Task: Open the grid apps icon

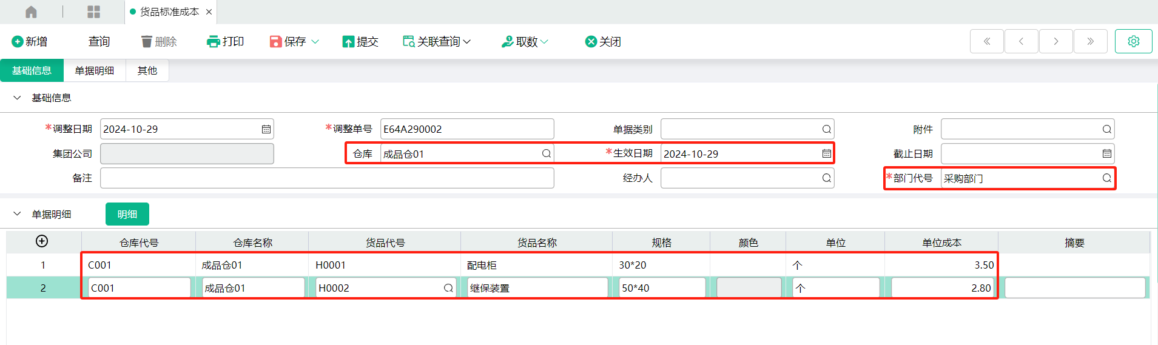Action: [x=93, y=12]
